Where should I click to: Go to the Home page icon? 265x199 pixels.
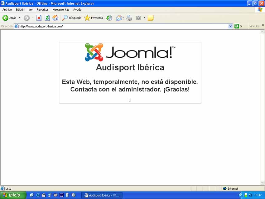point(55,18)
